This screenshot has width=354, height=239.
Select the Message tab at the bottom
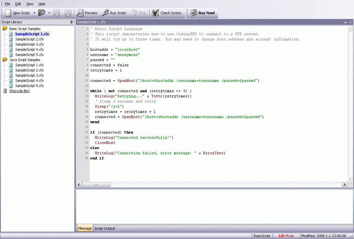click(x=85, y=228)
